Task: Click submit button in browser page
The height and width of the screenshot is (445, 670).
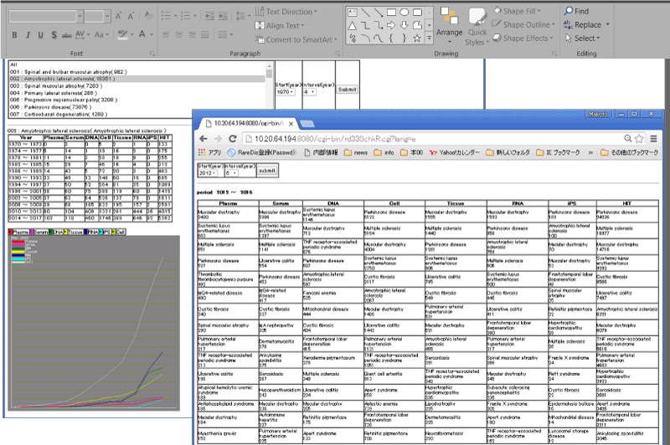Action: (266, 171)
